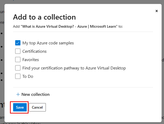Click the To Do collection label
Screen dimensions: 164x124
coord(28,76)
